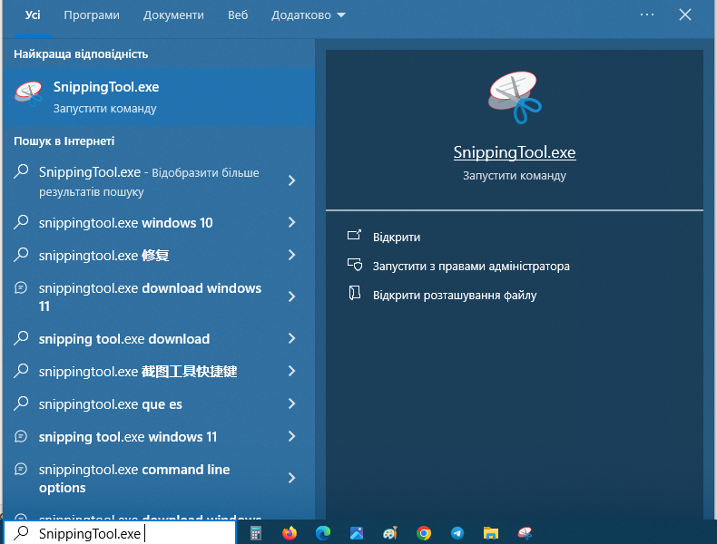Viewport: 717px width, 544px height.
Task: Click the SnippingTool.exe search input field
Action: coord(127,533)
